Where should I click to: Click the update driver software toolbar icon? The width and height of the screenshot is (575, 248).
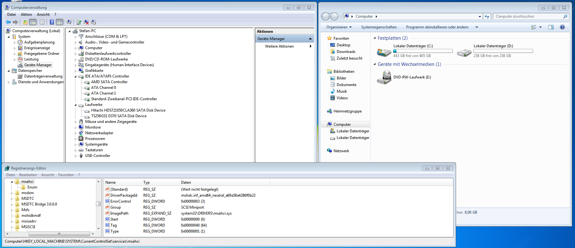click(x=79, y=22)
